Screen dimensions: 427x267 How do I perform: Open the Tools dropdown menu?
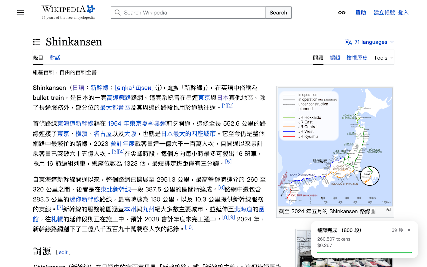point(384,58)
